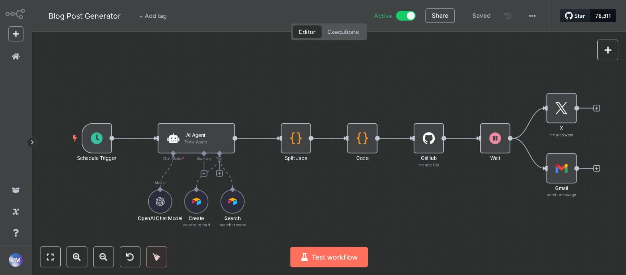Switch to the Editor tab
The width and height of the screenshot is (626, 275).
tap(307, 32)
